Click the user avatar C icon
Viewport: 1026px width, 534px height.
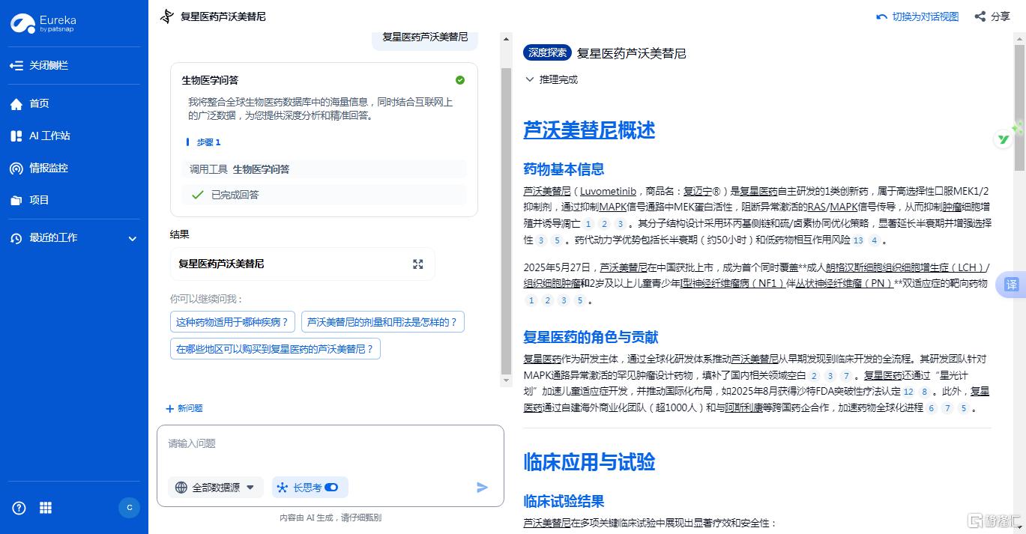(x=129, y=508)
